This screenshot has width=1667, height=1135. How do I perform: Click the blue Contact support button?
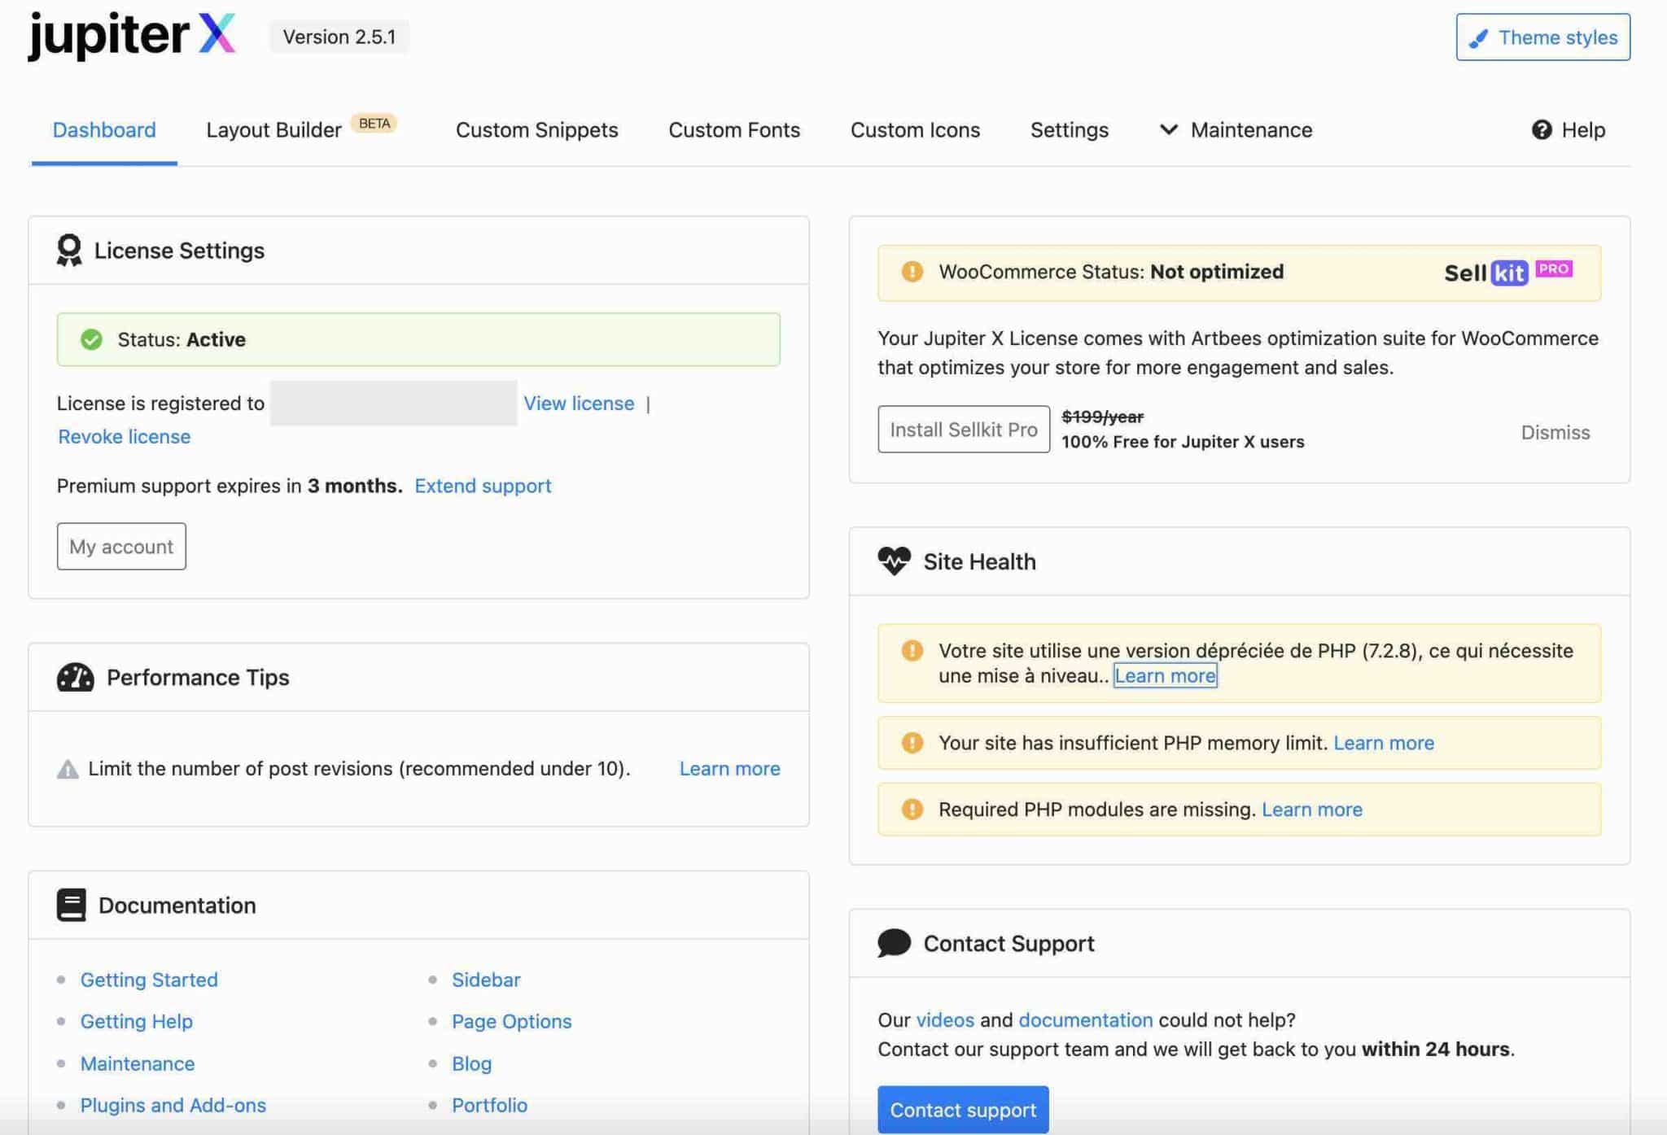pos(963,1110)
